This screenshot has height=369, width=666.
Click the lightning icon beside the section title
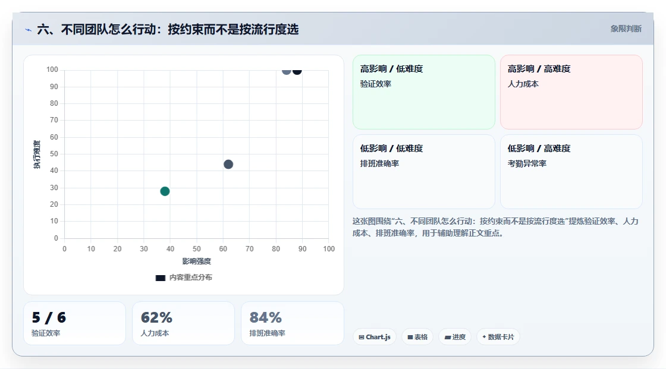click(28, 30)
